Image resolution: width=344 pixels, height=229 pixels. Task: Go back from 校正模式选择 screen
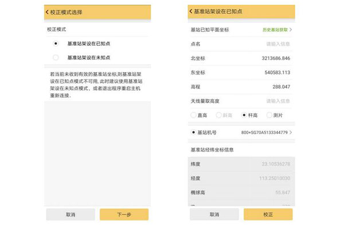47,11
